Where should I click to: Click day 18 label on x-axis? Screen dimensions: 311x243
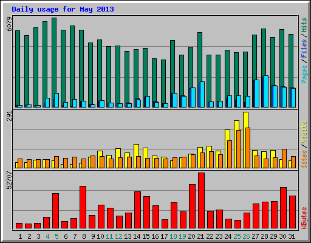(x=173, y=236)
